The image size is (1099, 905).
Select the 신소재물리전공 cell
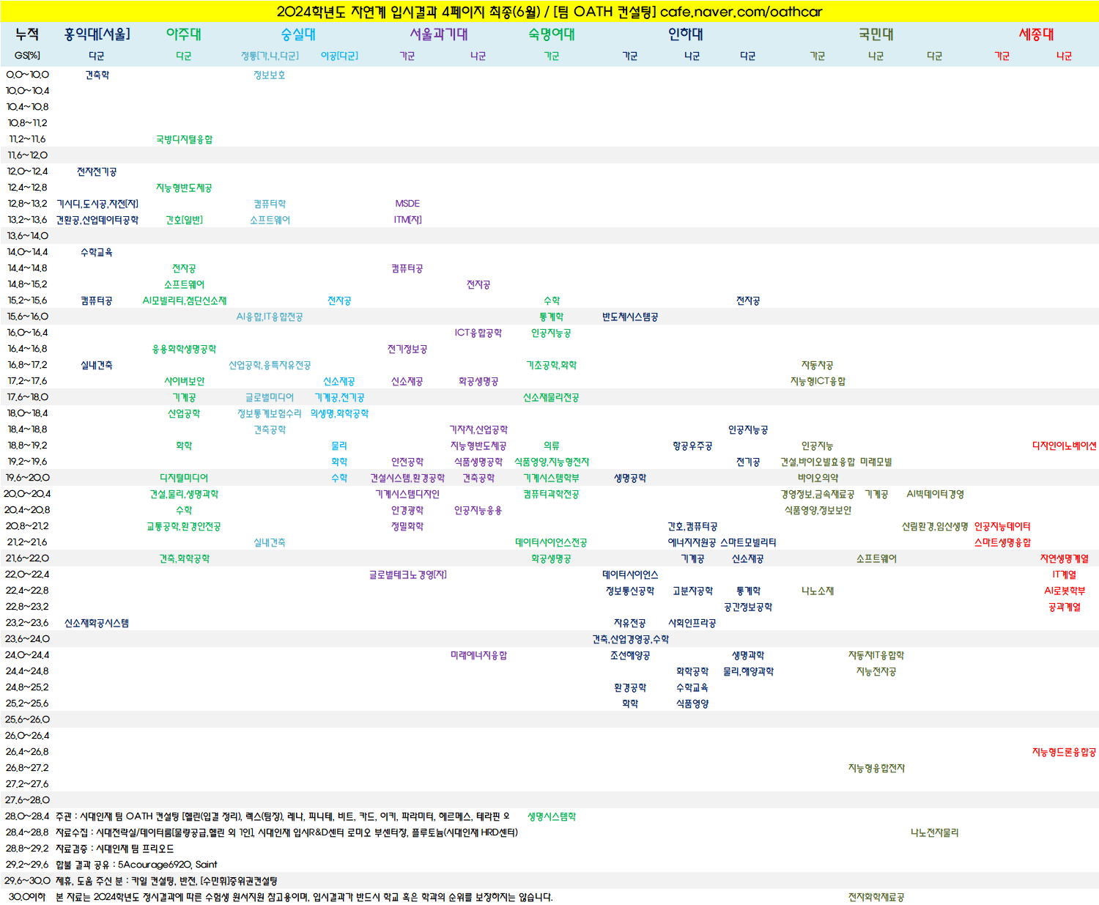point(552,397)
